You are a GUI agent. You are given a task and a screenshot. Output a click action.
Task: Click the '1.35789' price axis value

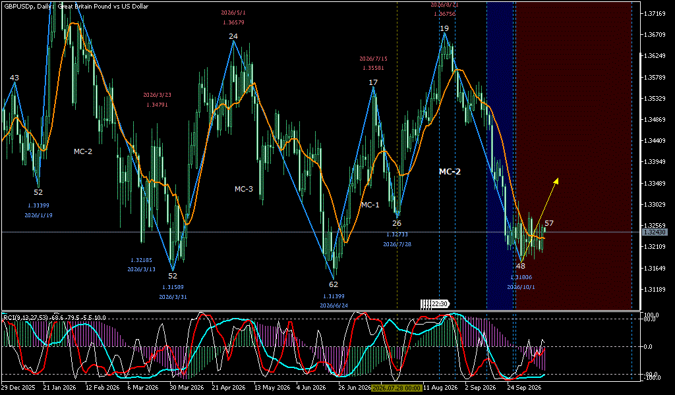click(655, 78)
